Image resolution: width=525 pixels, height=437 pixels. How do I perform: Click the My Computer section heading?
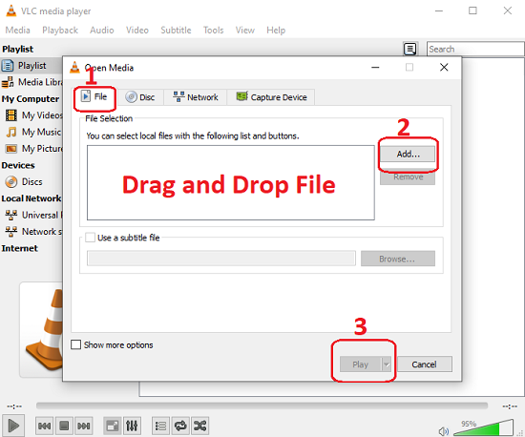pyautogui.click(x=31, y=98)
